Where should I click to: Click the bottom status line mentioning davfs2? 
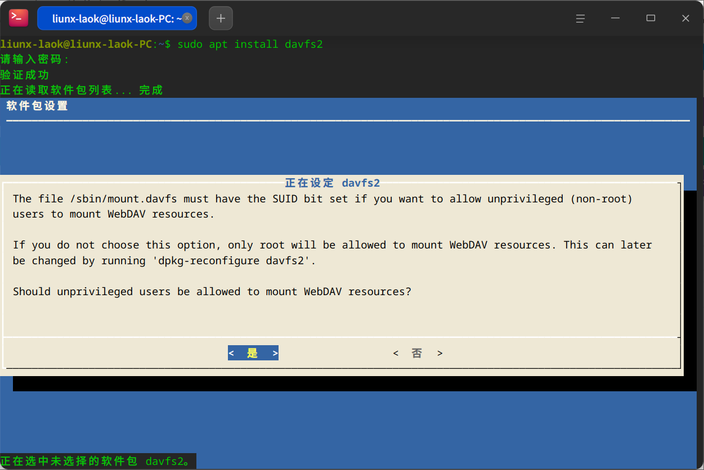pos(98,462)
